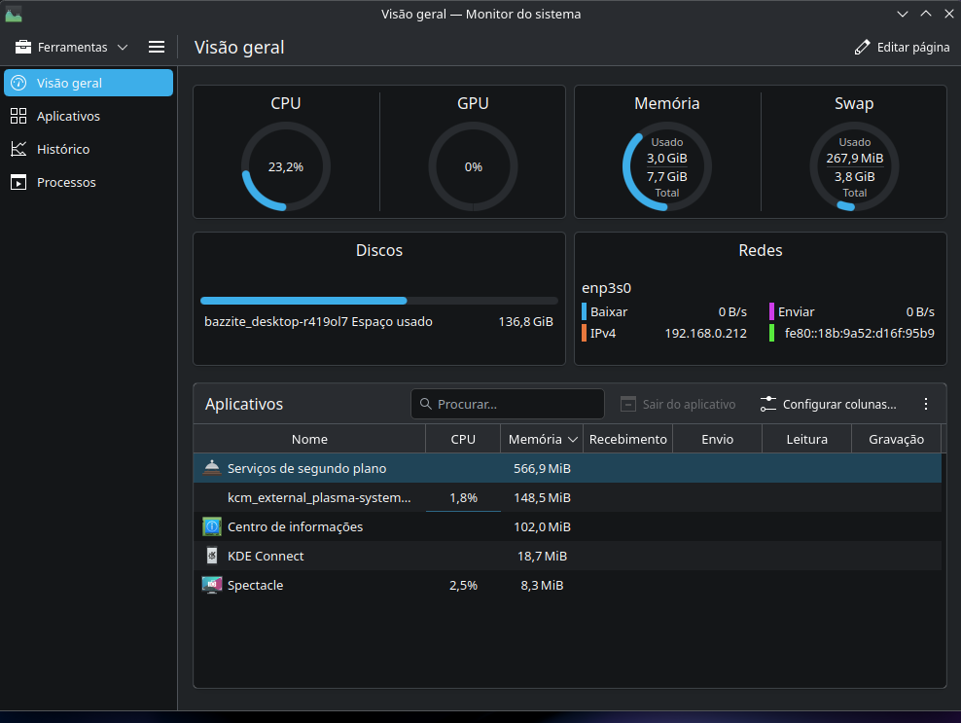
Task: Click the 102,0 MiB memory value
Action: tap(542, 527)
